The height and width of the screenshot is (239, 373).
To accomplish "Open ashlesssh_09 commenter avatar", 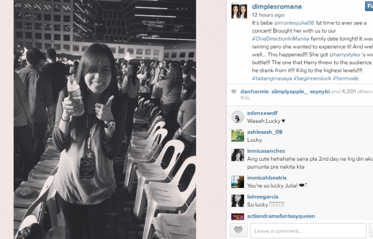I will (238, 135).
